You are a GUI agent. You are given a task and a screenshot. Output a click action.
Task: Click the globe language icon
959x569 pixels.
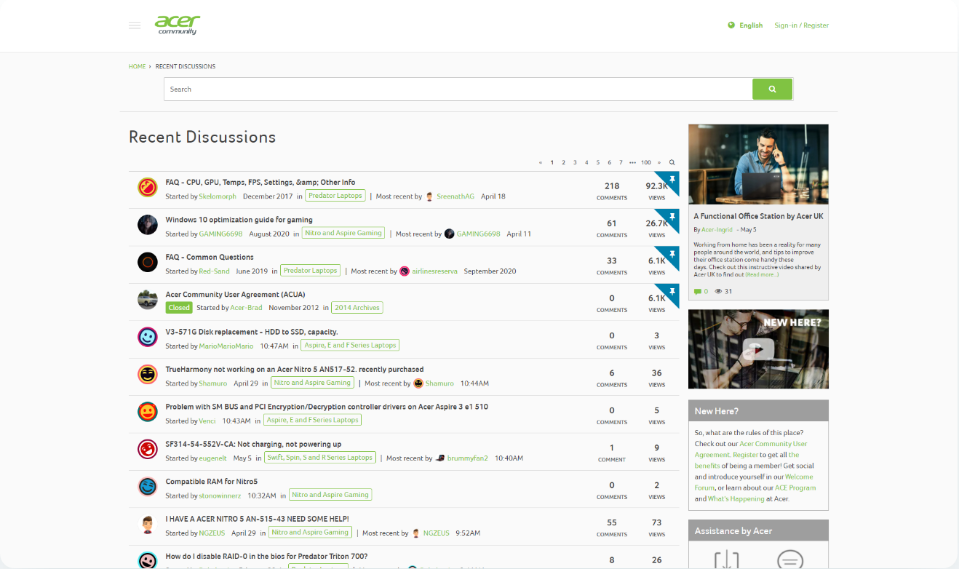tap(731, 25)
